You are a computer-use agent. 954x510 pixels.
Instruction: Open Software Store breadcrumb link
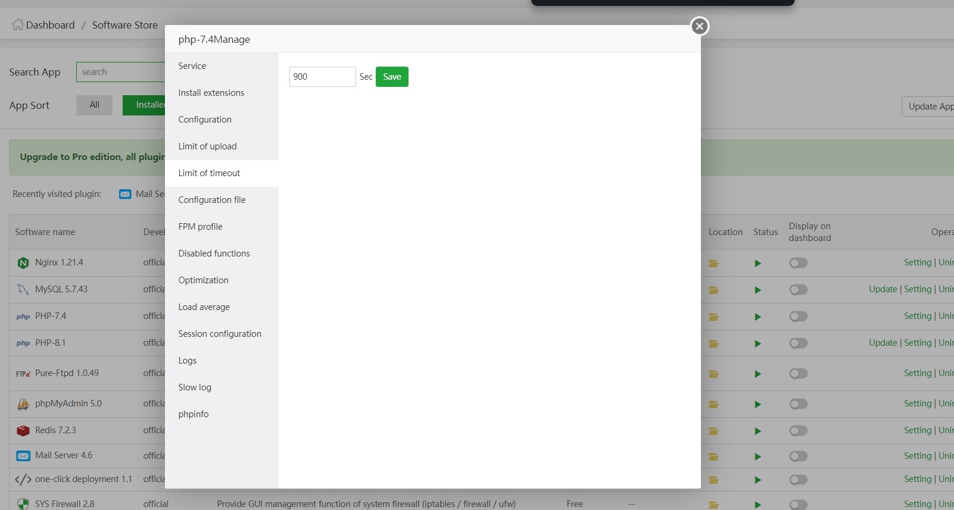click(125, 25)
